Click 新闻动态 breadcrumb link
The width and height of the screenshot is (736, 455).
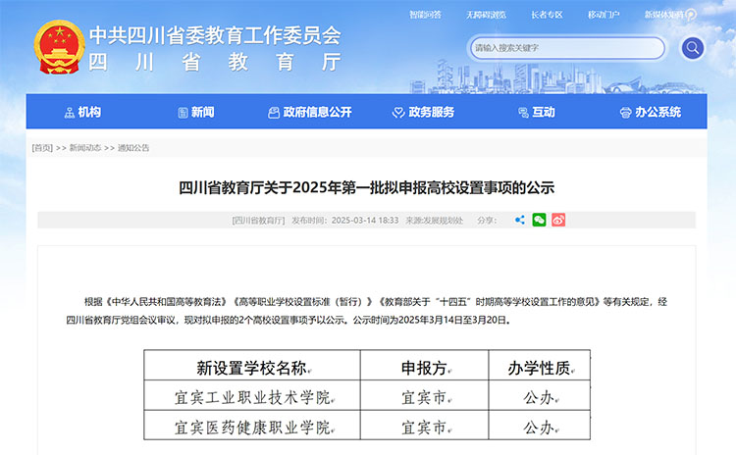click(x=86, y=148)
